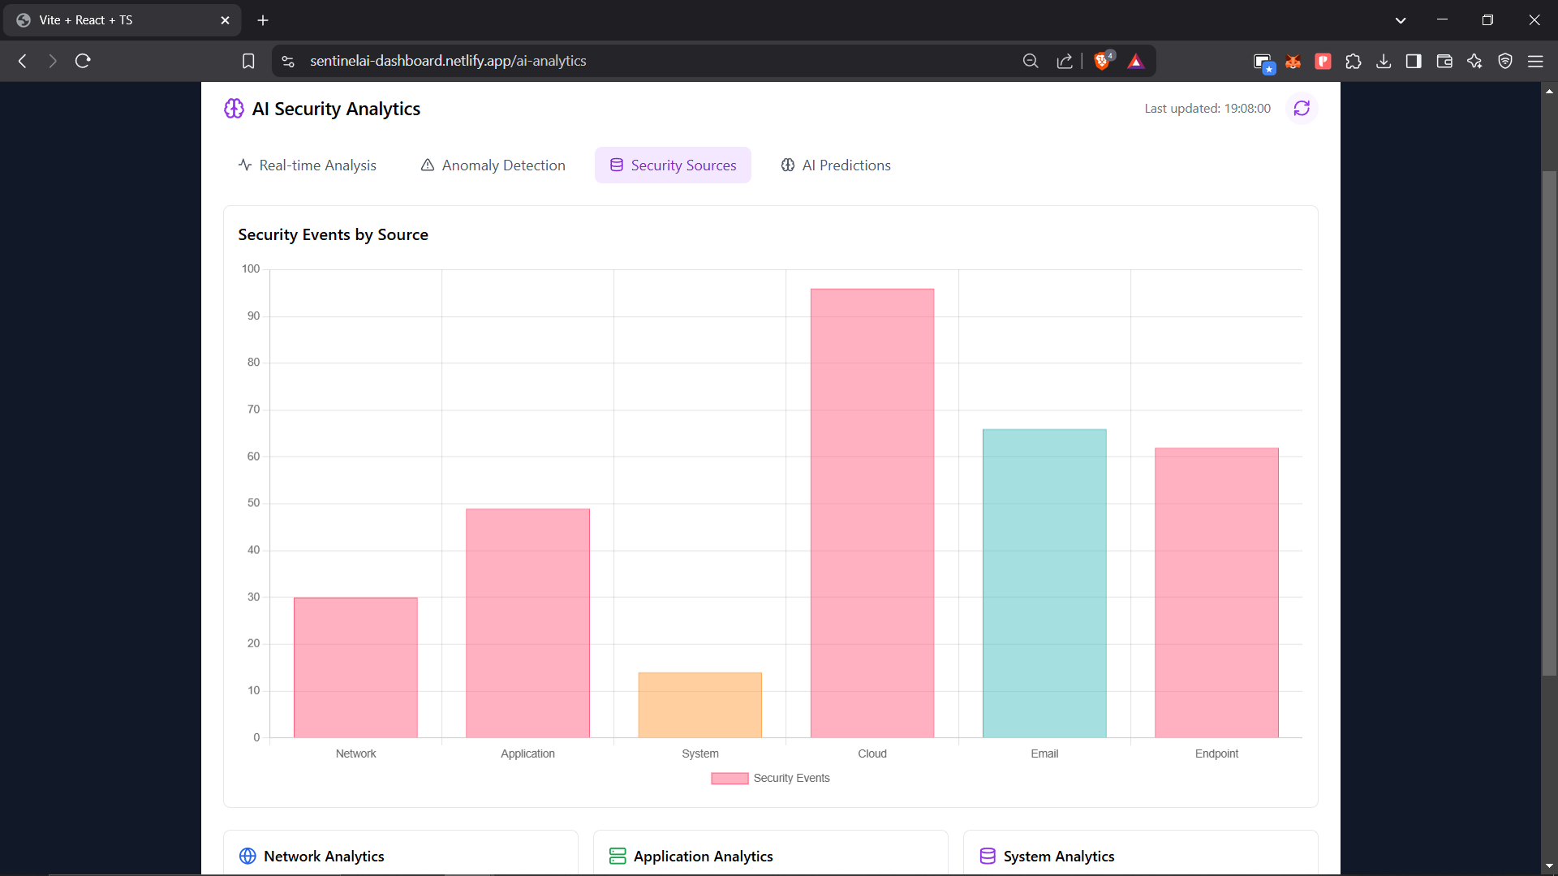The image size is (1558, 876).
Task: Select the AI Predictions tab
Action: pos(836,165)
